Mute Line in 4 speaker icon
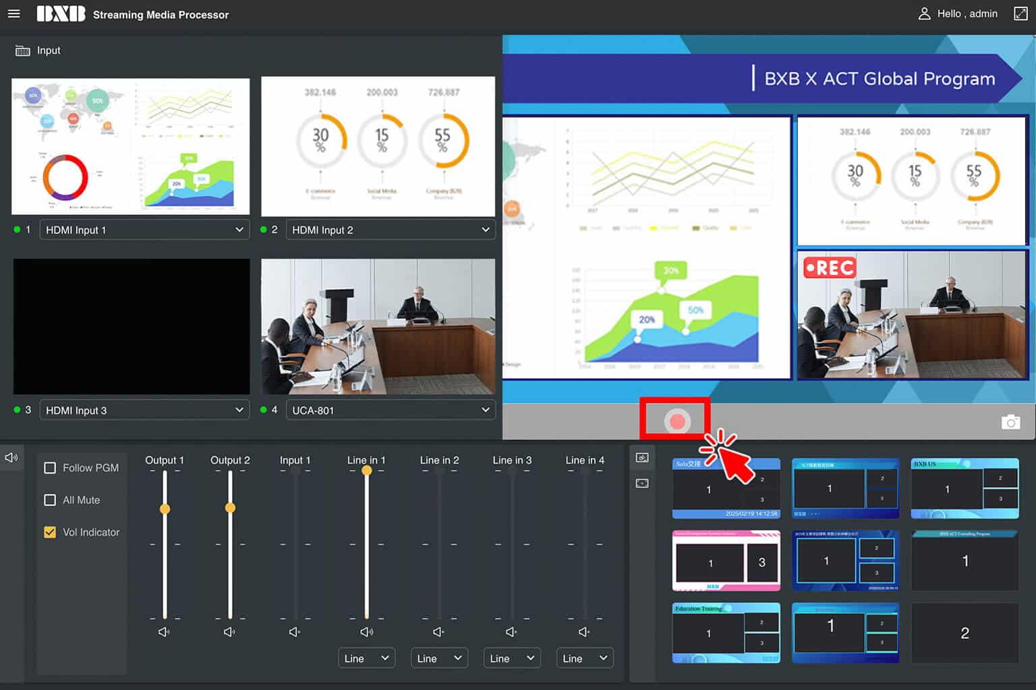Screen dimensions: 1036x690 [584, 632]
